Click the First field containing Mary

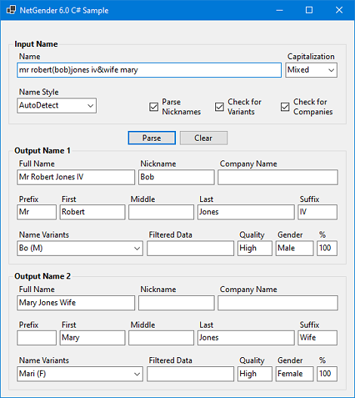pos(92,337)
